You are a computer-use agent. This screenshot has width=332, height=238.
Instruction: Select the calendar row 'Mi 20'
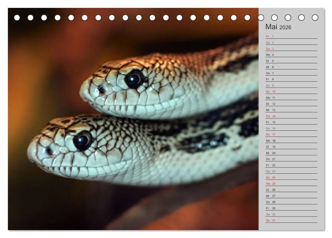(x=291, y=153)
